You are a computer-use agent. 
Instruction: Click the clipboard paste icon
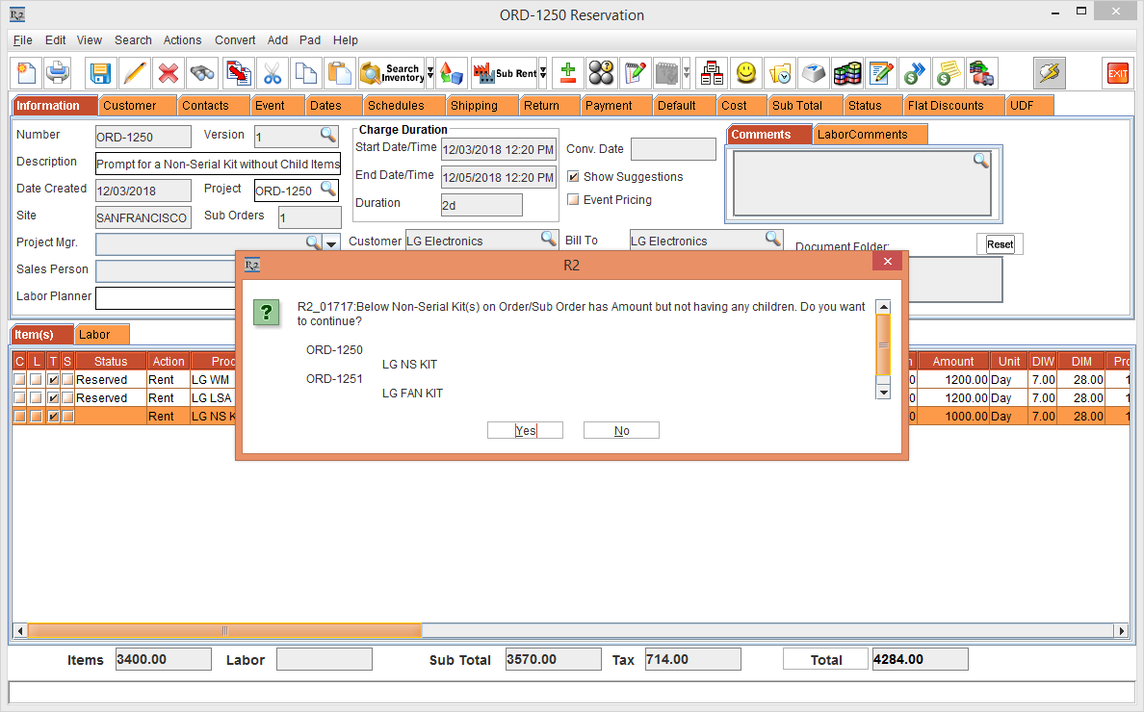click(339, 73)
